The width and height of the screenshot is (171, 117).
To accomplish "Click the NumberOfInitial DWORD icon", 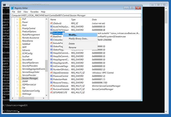I will point(51,70).
